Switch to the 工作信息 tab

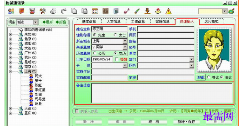click(138, 22)
